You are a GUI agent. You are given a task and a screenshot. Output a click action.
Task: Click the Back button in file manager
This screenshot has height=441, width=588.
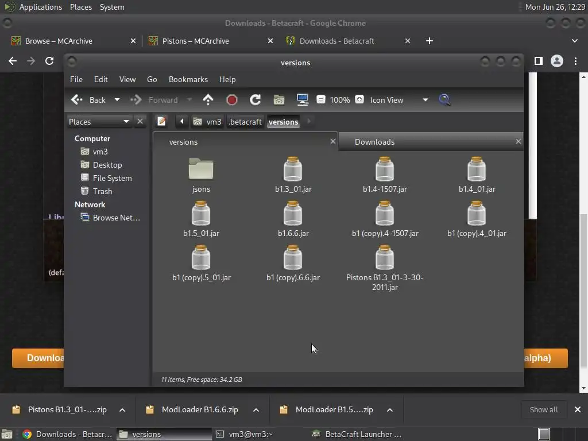(90, 100)
